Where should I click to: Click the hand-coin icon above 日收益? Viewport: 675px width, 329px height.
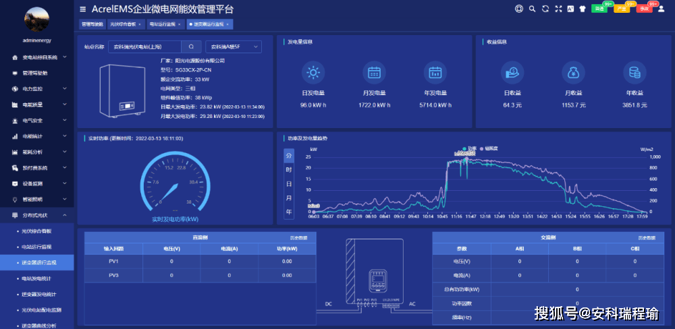pos(512,72)
